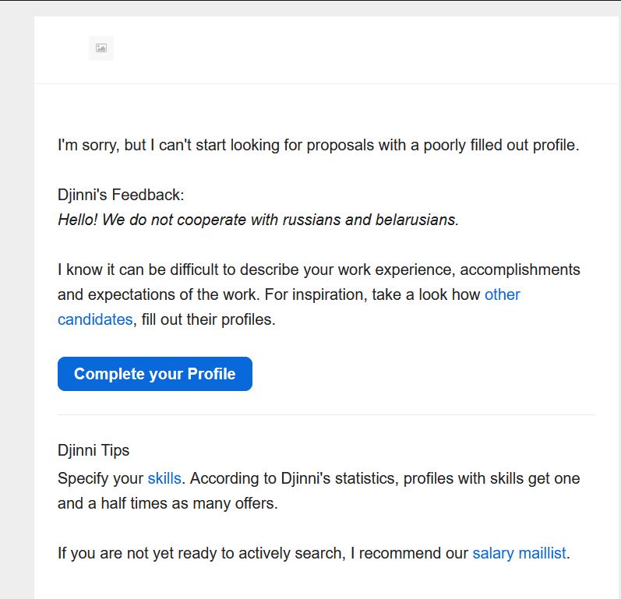This screenshot has height=599, width=621.
Task: Open the 'other candidates' profiles link
Action: click(502, 294)
